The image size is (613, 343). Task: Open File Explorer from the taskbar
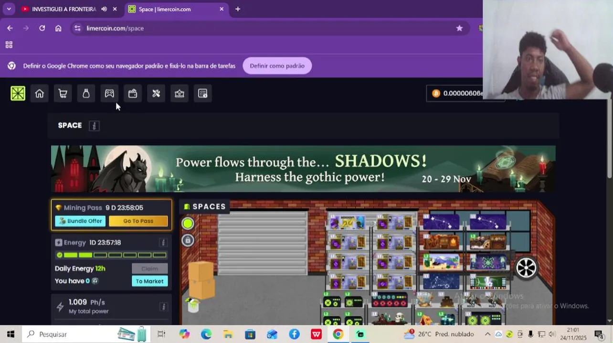[x=228, y=334]
